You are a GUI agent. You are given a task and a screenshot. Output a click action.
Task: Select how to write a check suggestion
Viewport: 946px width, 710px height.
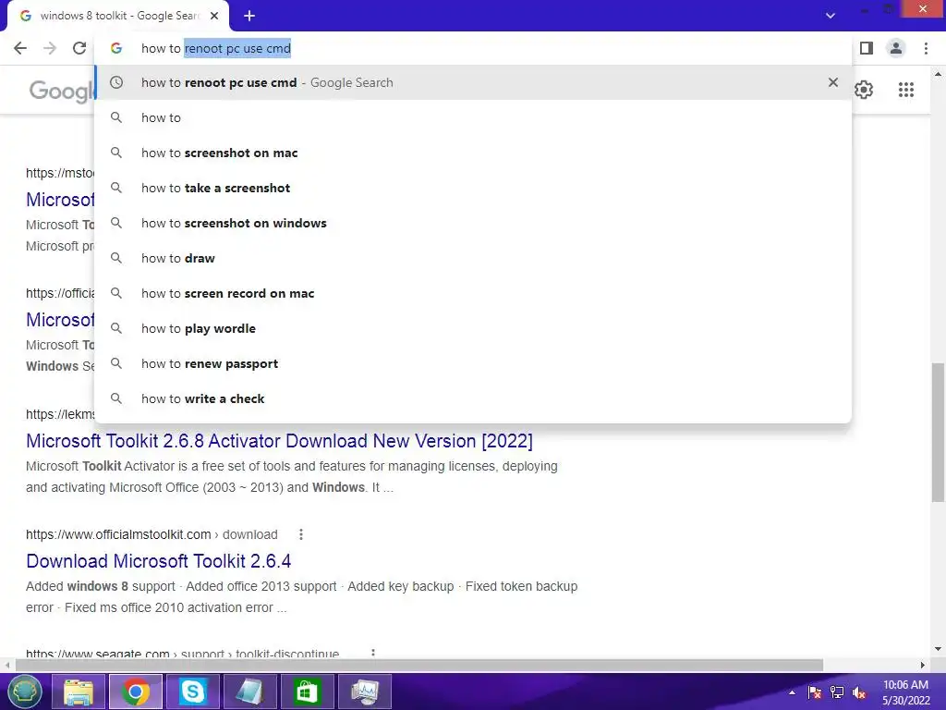coord(474,398)
